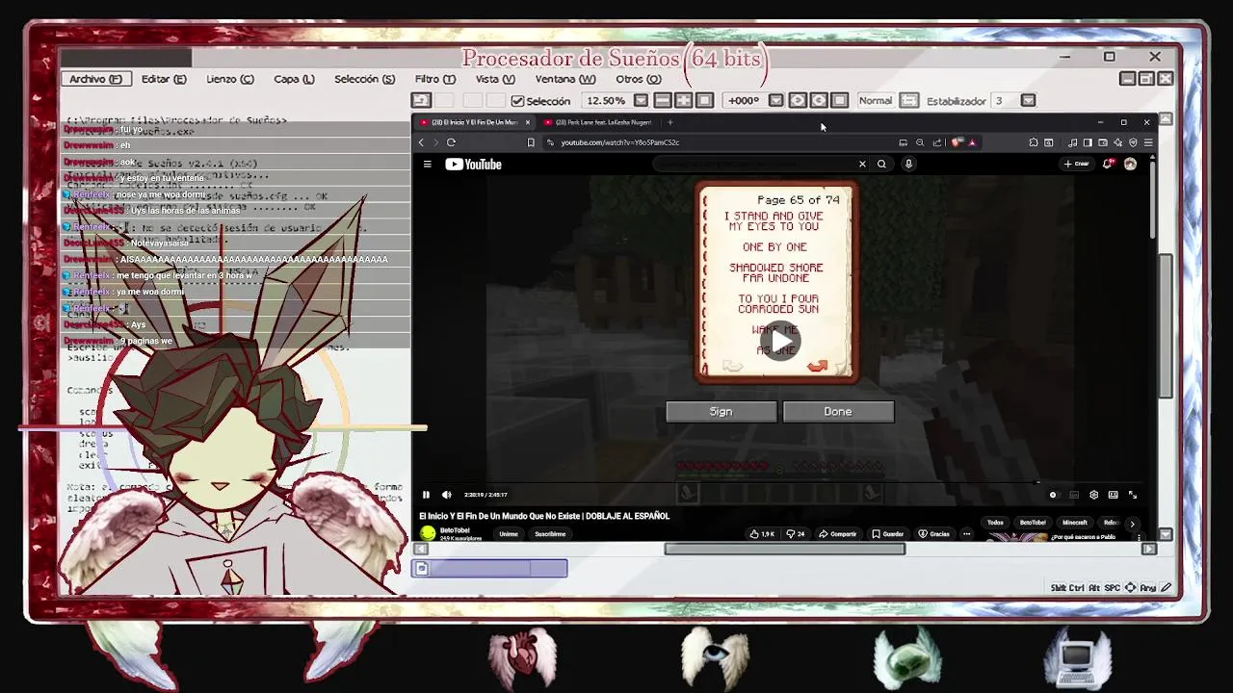Open the Ventana menu

564,79
